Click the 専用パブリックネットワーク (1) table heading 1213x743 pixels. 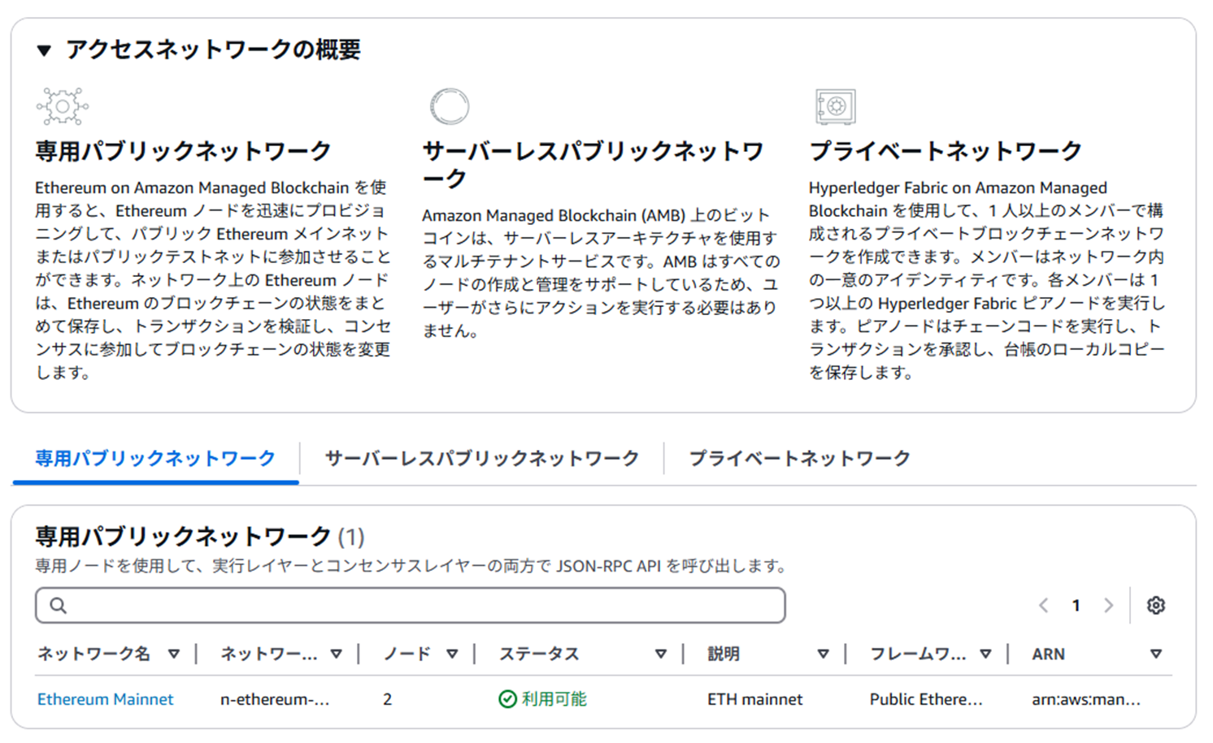click(200, 537)
